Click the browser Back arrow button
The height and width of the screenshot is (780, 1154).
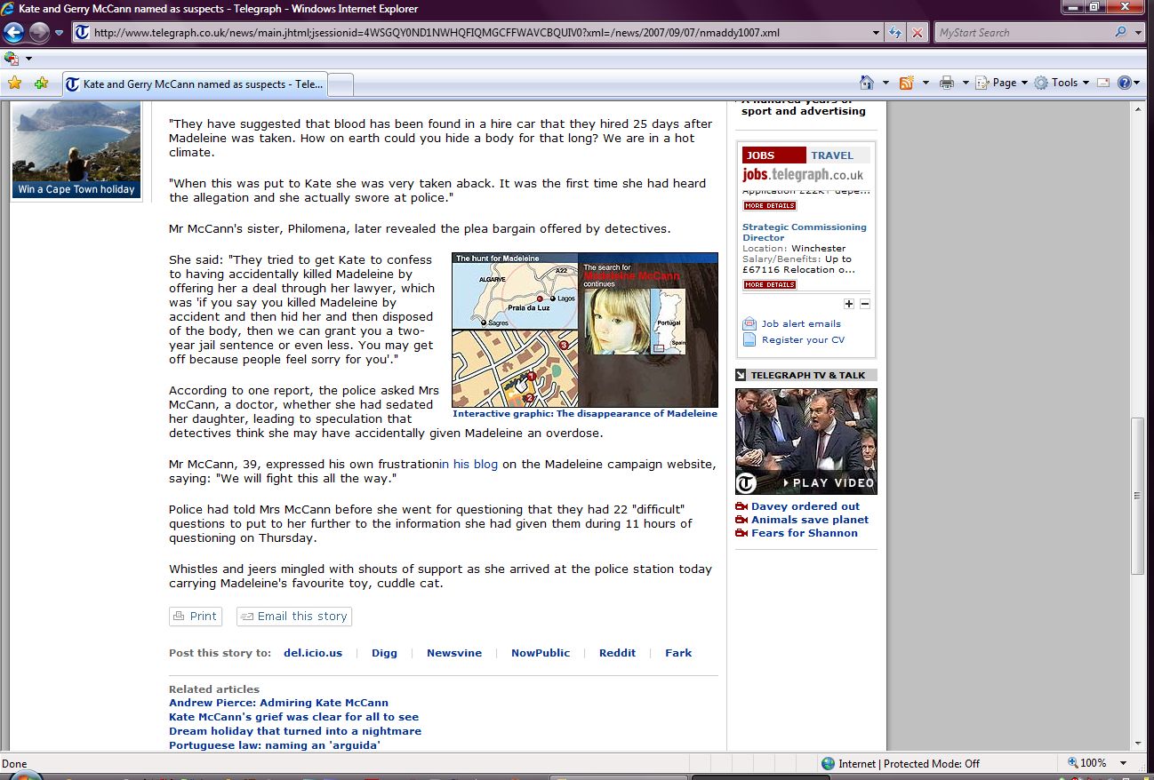point(13,33)
